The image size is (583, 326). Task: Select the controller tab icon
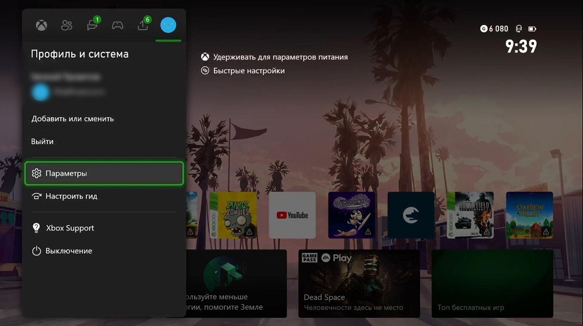[x=117, y=25]
